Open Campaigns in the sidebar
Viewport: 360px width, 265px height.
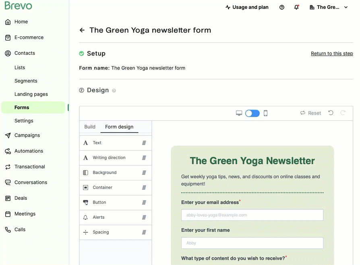[27, 135]
